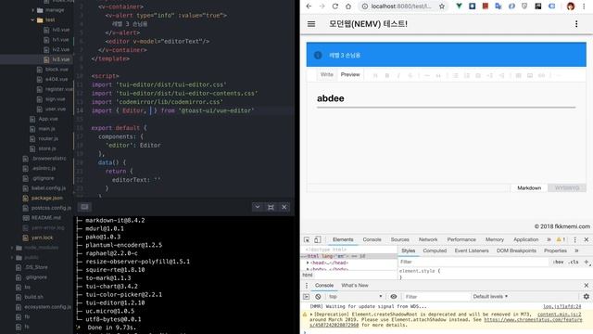The width and height of the screenshot is (593, 334).
Task: Open the console context dropdown showing top
Action: [355, 297]
